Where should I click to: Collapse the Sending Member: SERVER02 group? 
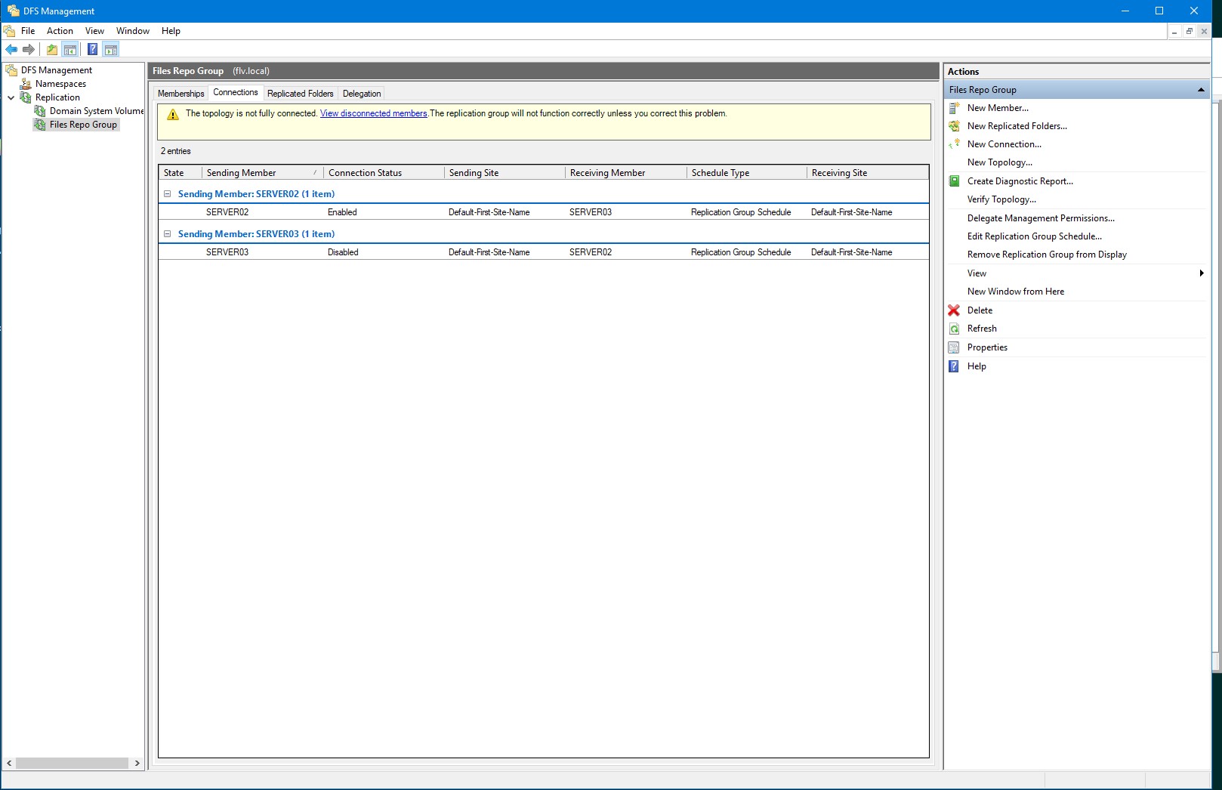coord(167,193)
